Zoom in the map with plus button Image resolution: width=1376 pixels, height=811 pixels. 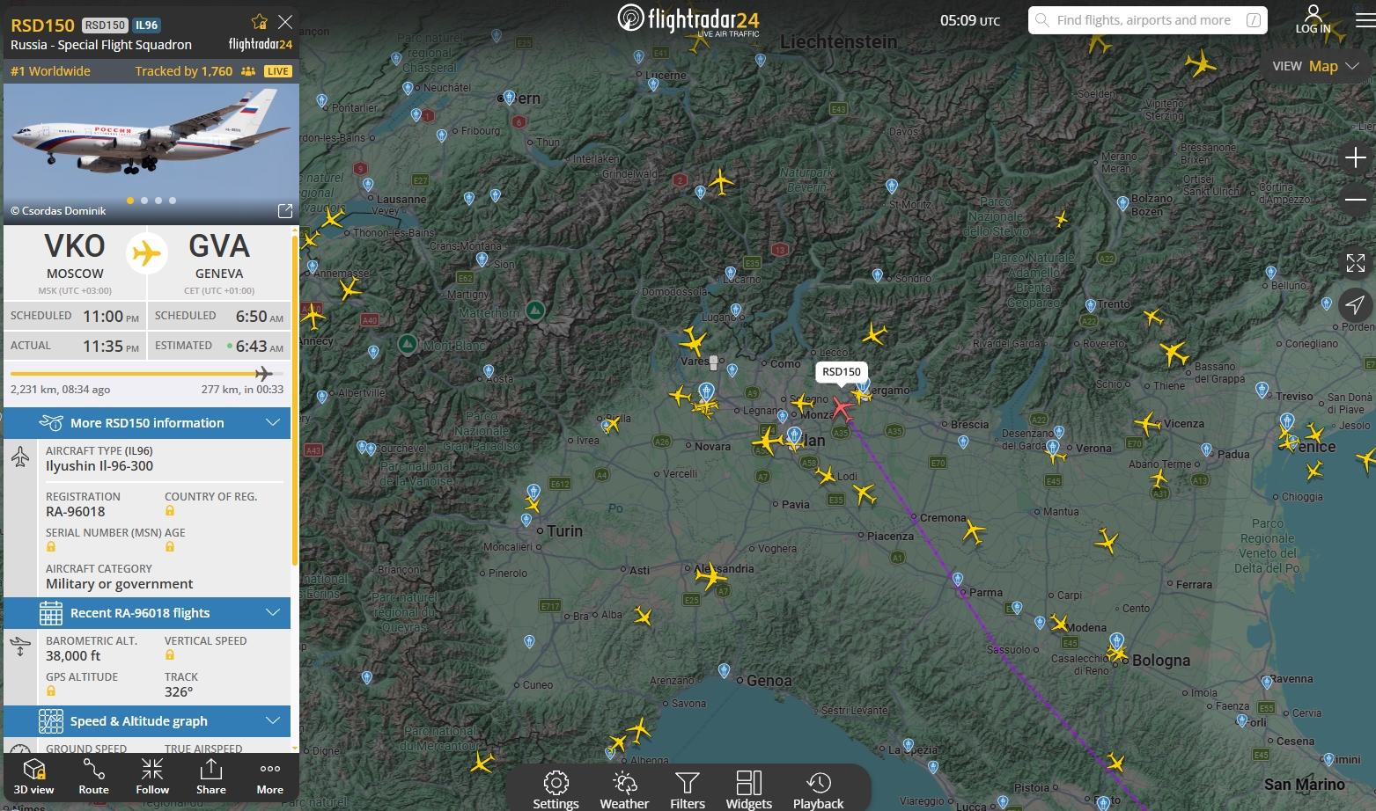click(x=1355, y=158)
